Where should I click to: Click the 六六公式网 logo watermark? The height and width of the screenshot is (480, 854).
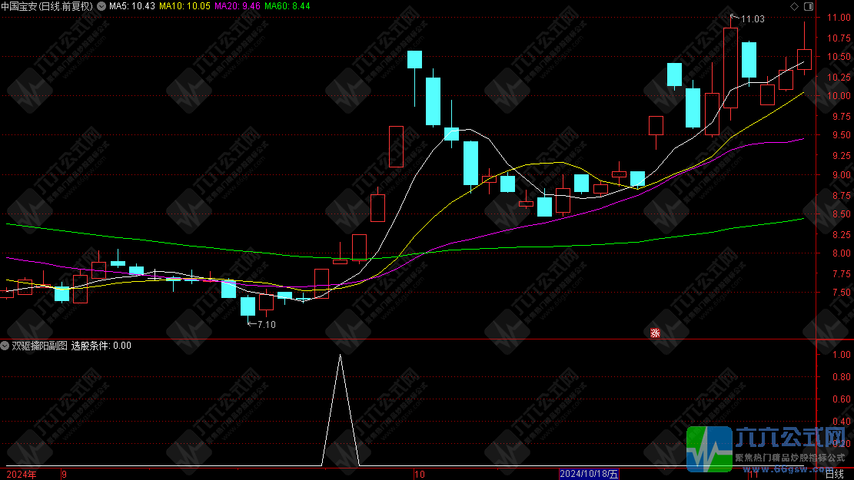(x=769, y=448)
